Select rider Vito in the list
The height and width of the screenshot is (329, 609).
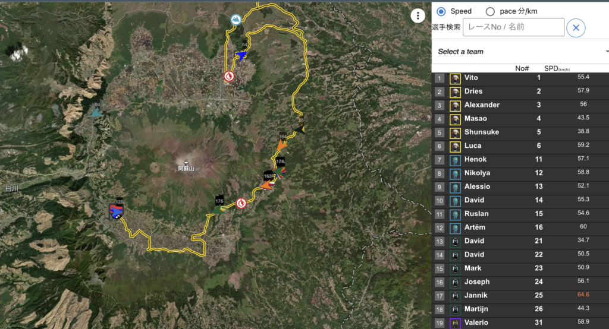click(x=471, y=78)
